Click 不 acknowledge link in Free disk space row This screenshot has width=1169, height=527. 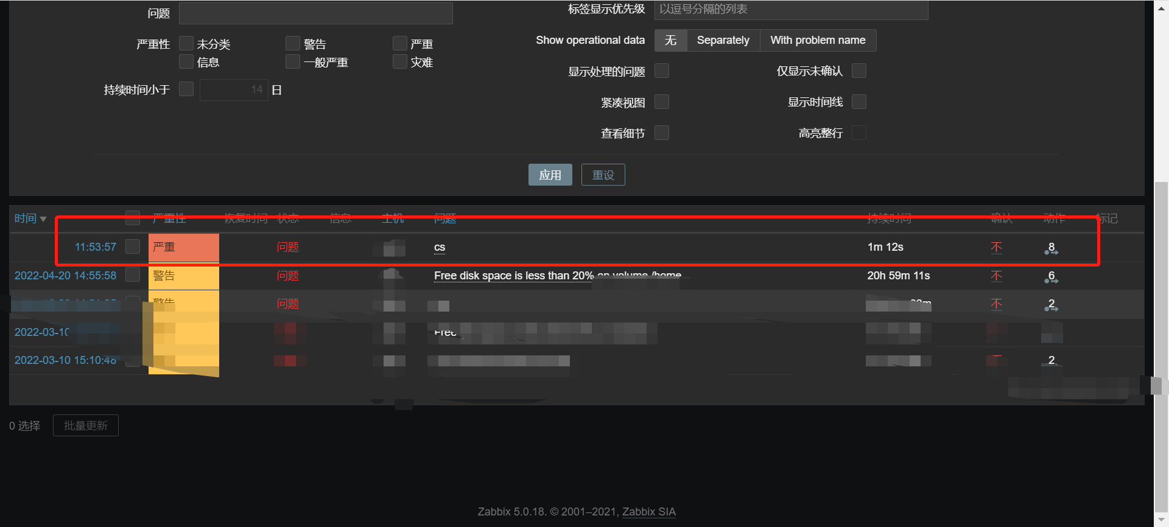pyautogui.click(x=996, y=276)
